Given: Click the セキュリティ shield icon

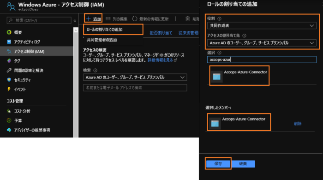Looking at the screenshot, I should [x=9, y=80].
